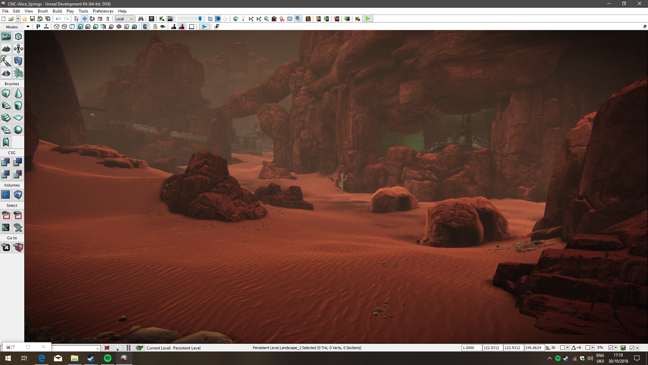
Task: Add Volume blue cube icon
Action: 18,195
